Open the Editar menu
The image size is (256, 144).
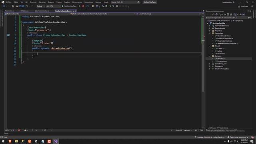pyautogui.click(x=16, y=2)
